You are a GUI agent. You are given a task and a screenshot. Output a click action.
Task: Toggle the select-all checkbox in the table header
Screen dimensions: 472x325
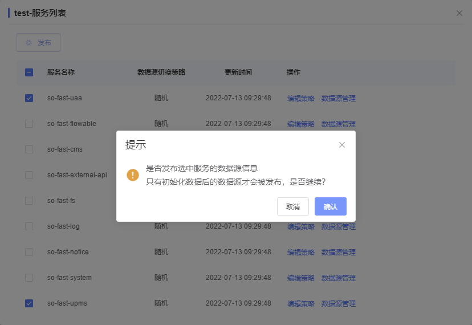coord(29,72)
